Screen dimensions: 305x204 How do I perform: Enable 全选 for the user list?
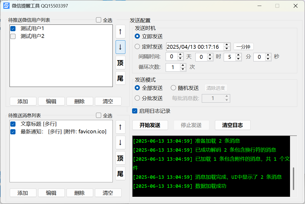(98, 20)
